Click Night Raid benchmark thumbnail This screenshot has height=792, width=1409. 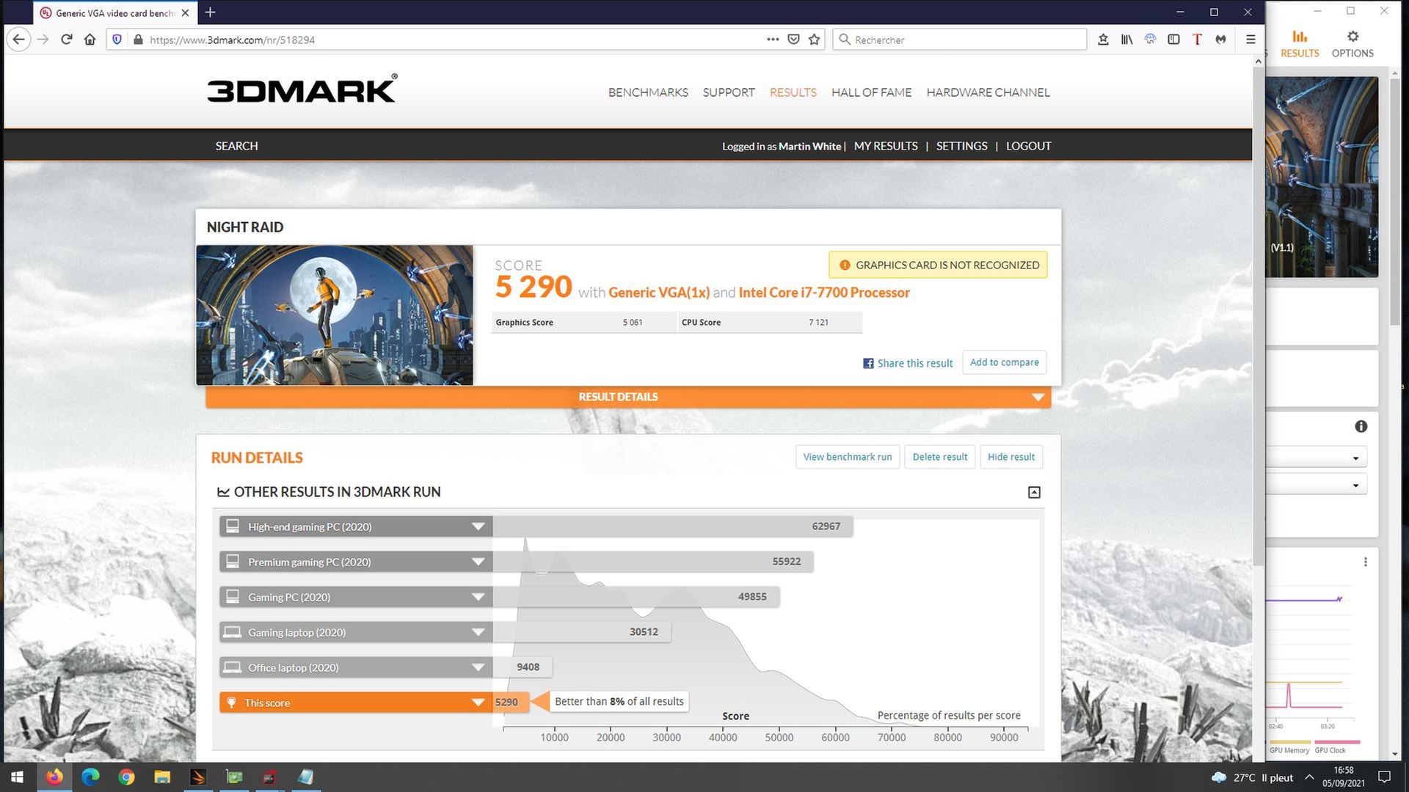pos(335,315)
